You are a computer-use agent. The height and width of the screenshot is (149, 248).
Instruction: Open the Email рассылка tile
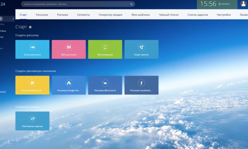point(32,49)
